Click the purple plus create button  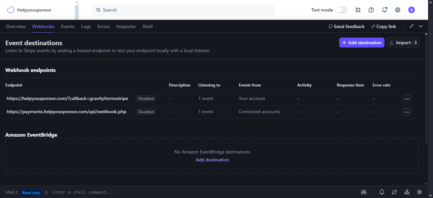click(412, 10)
